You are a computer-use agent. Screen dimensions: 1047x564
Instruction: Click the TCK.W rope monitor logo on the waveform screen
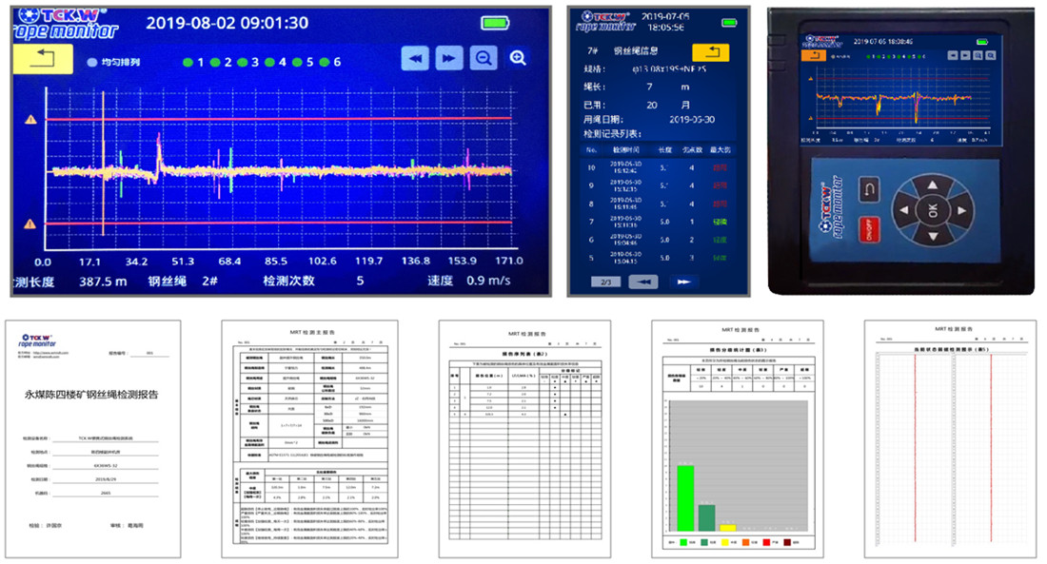pos(67,24)
